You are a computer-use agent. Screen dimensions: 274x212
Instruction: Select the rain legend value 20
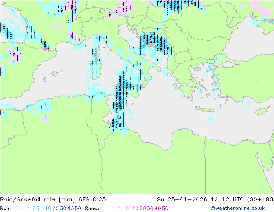[x=55, y=209]
